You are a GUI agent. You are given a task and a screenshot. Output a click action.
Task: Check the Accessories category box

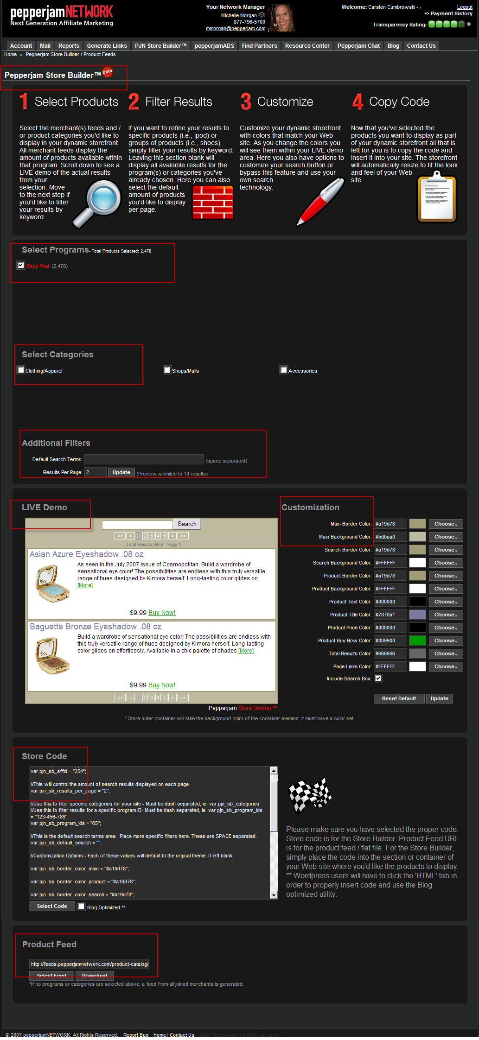click(284, 370)
